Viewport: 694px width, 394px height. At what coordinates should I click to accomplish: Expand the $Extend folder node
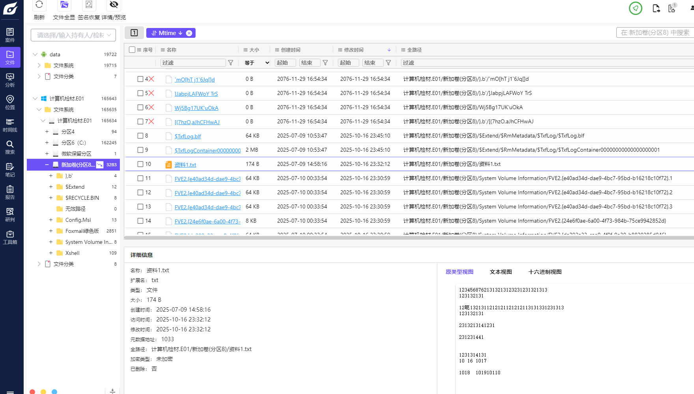[x=50, y=187]
